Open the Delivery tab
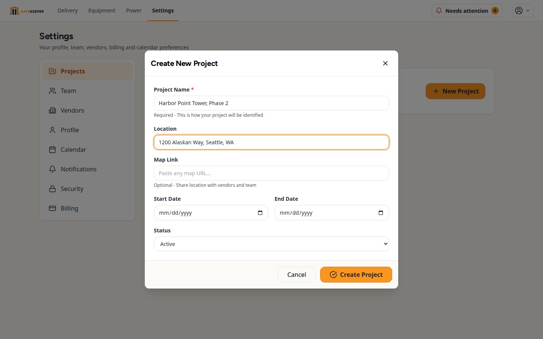543x339 pixels. [68, 11]
